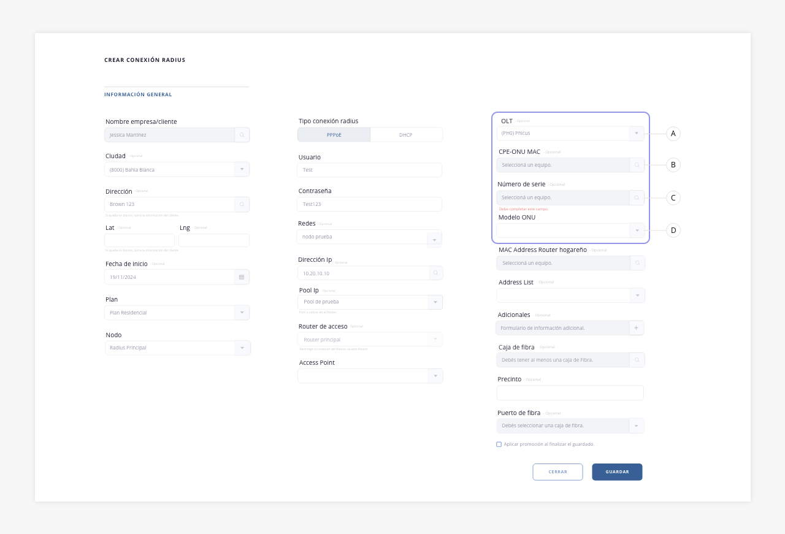Click search icon in CPE-ONU MAC field
This screenshot has height=534, width=785.
[x=637, y=165]
